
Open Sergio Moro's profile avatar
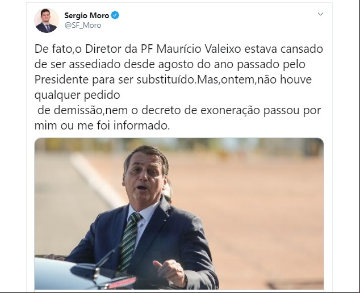tap(47, 20)
